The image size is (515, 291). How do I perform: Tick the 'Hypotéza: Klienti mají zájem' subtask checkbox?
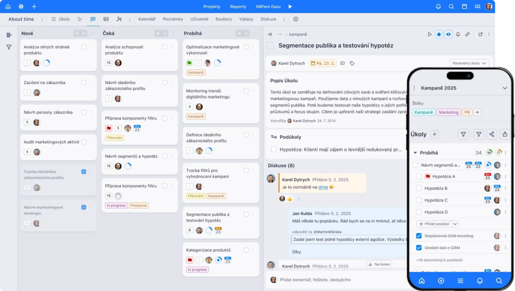pyautogui.click(x=274, y=149)
